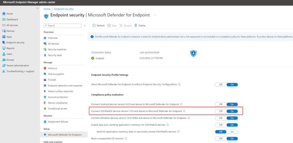Click info icon next to Connect Windows devices setting
The height and width of the screenshot is (143, 293).
pyautogui.click(x=189, y=118)
